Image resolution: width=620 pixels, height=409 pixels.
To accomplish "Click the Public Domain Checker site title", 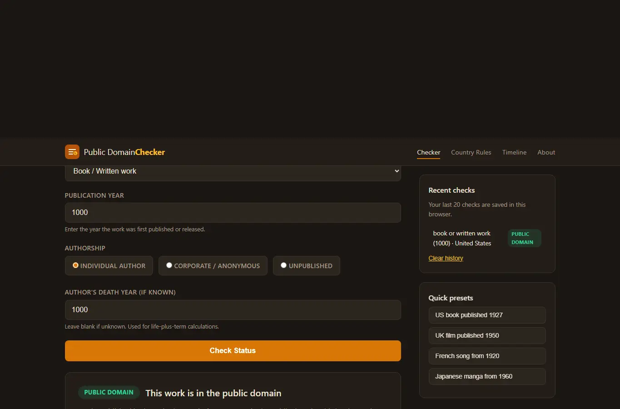I will pyautogui.click(x=124, y=152).
